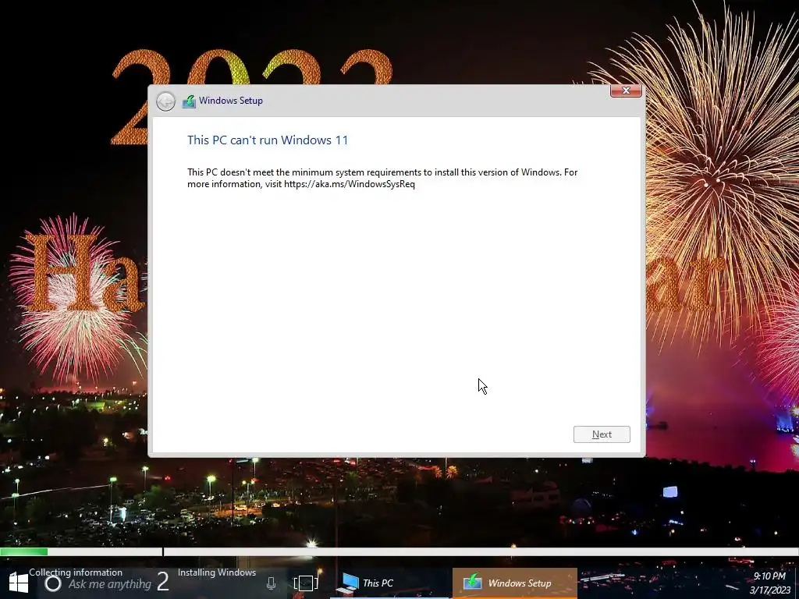Click the Windows Setup title text
This screenshot has height=599, width=799.
[231, 101]
